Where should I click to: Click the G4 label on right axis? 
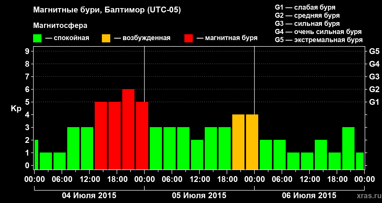pyautogui.click(x=374, y=64)
